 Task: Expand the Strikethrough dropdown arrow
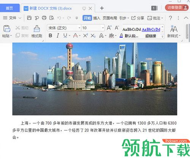[80, 36]
